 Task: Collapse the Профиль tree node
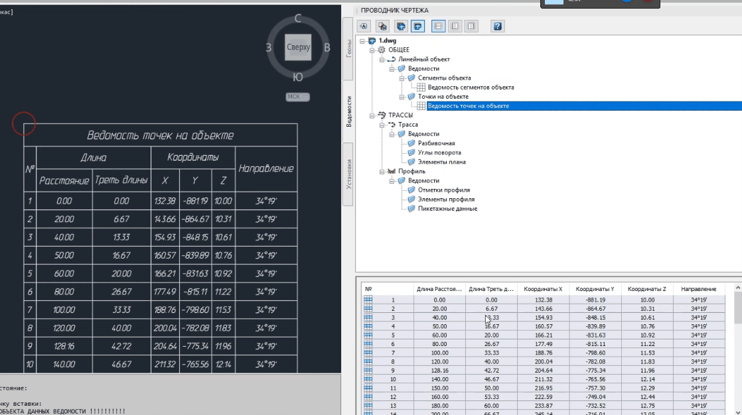[382, 171]
